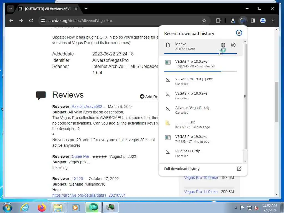Click the page scrollbar down arrow
284x213 pixels.
tap(277, 194)
